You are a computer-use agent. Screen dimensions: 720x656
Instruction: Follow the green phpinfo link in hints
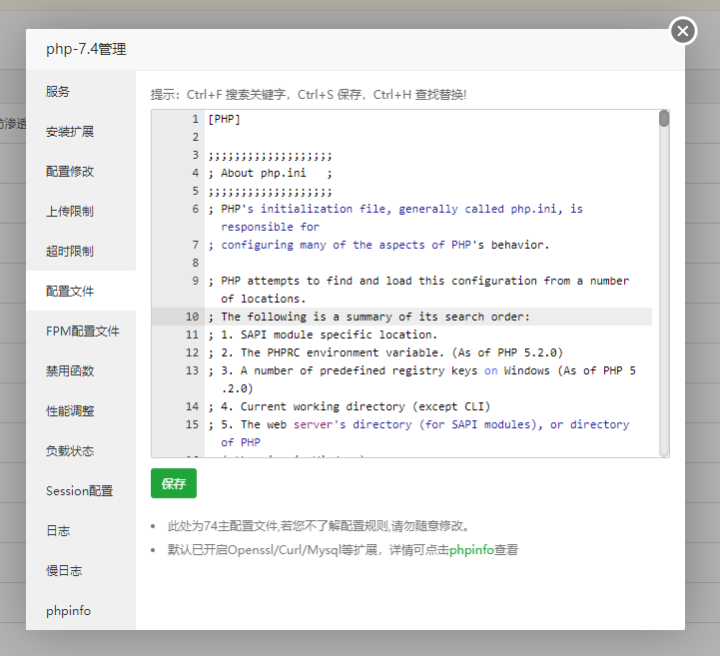[x=471, y=549]
